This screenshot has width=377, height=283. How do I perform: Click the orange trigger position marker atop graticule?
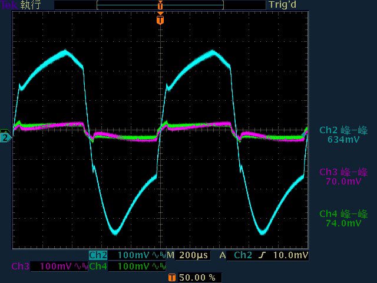pos(160,20)
